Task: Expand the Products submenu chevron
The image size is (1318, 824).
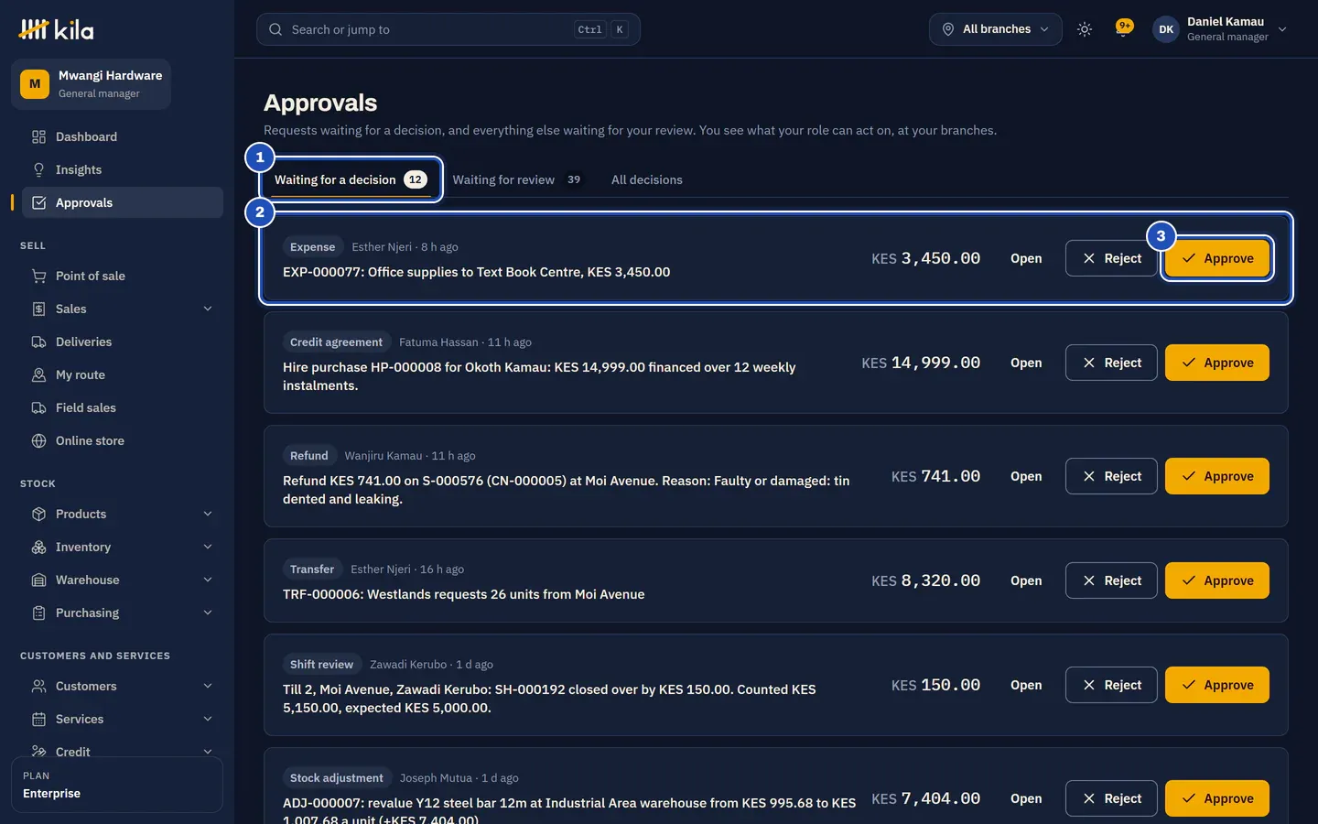Action: 208,514
